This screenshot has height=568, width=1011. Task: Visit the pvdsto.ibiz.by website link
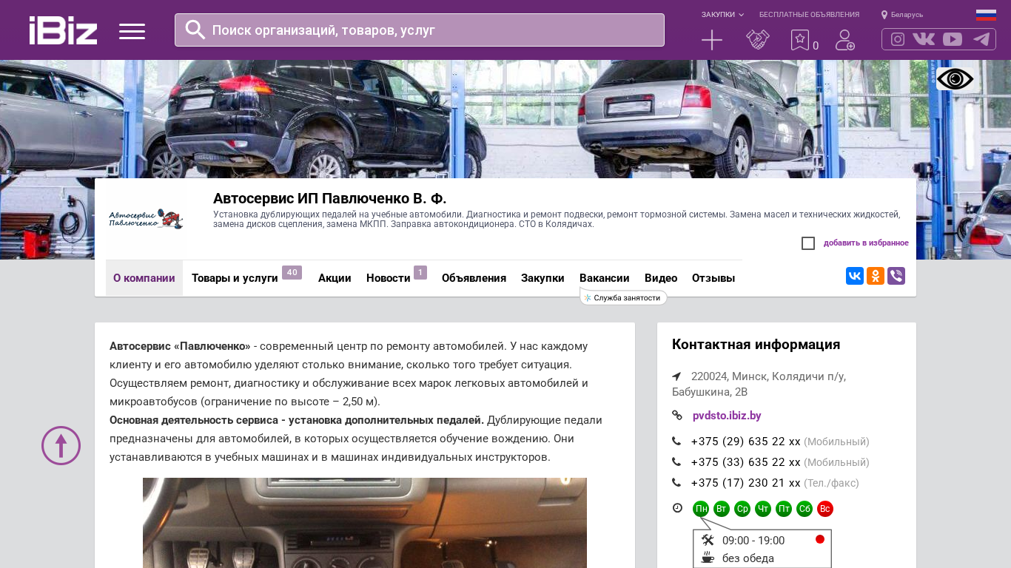click(727, 416)
